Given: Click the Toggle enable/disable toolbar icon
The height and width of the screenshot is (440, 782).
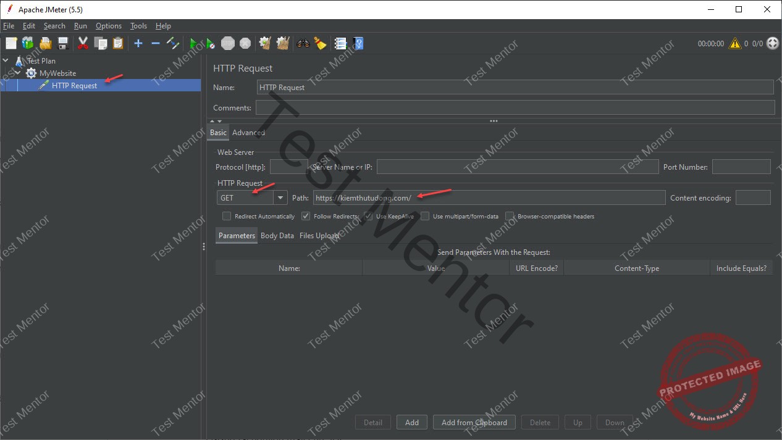Looking at the screenshot, I should tap(173, 43).
